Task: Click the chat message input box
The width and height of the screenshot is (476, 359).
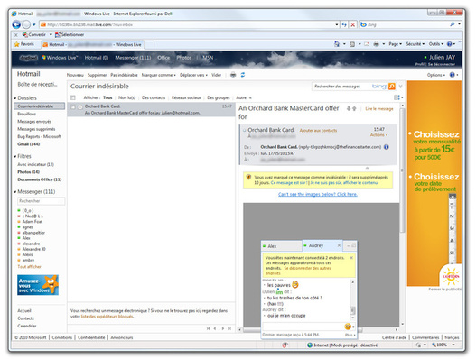Action: 303,327
